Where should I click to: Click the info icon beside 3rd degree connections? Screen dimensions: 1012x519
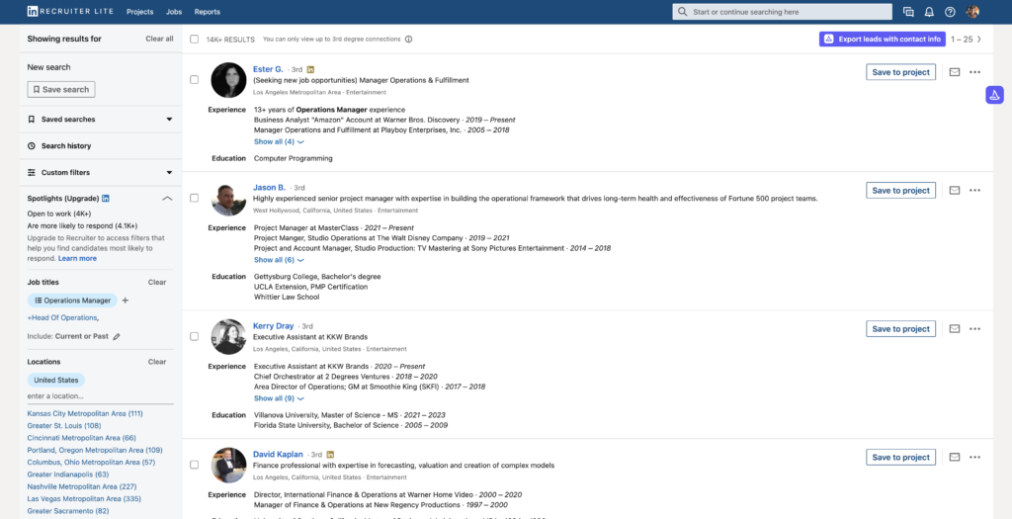pyautogui.click(x=408, y=39)
